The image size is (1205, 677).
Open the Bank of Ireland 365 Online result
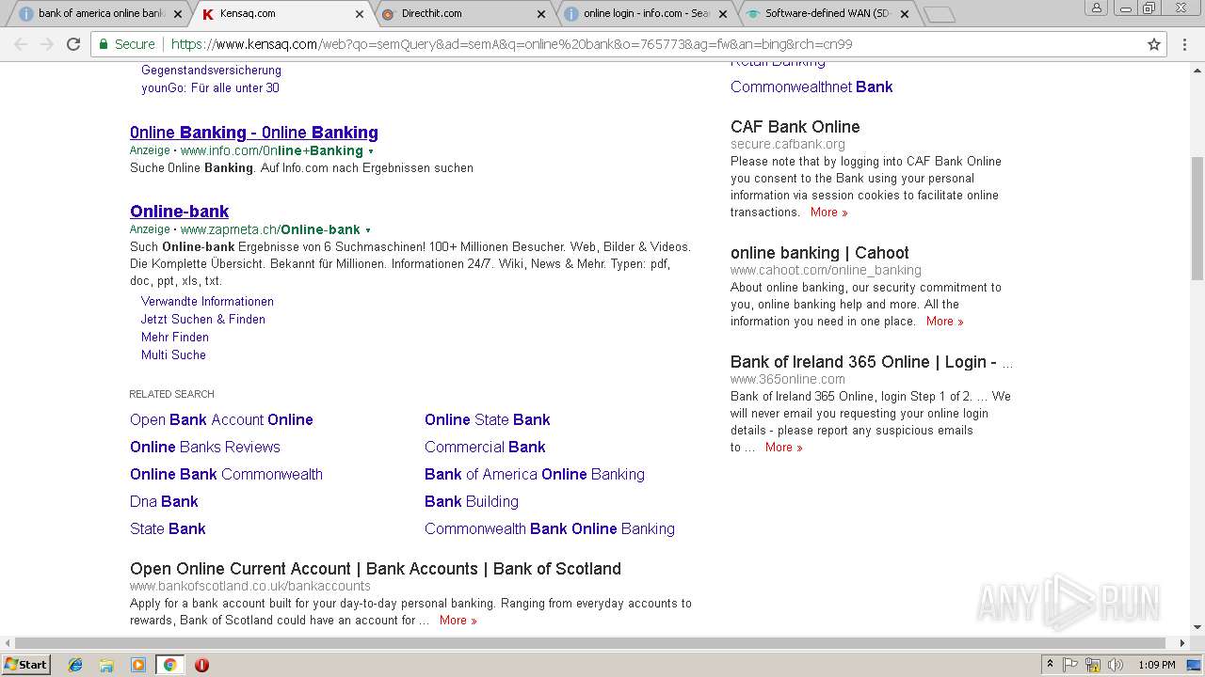pos(872,362)
